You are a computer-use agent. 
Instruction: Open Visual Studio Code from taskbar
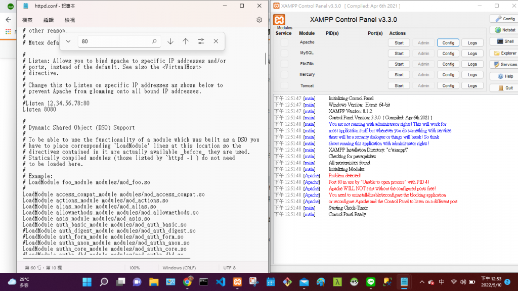pos(221,282)
